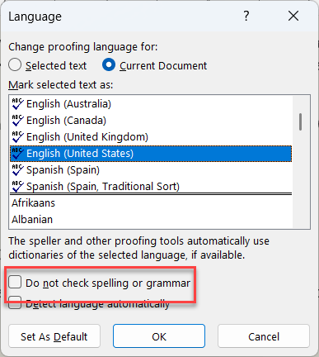The width and height of the screenshot is (319, 357).
Task: Choose Afrikaans in the language list
Action: 151,203
